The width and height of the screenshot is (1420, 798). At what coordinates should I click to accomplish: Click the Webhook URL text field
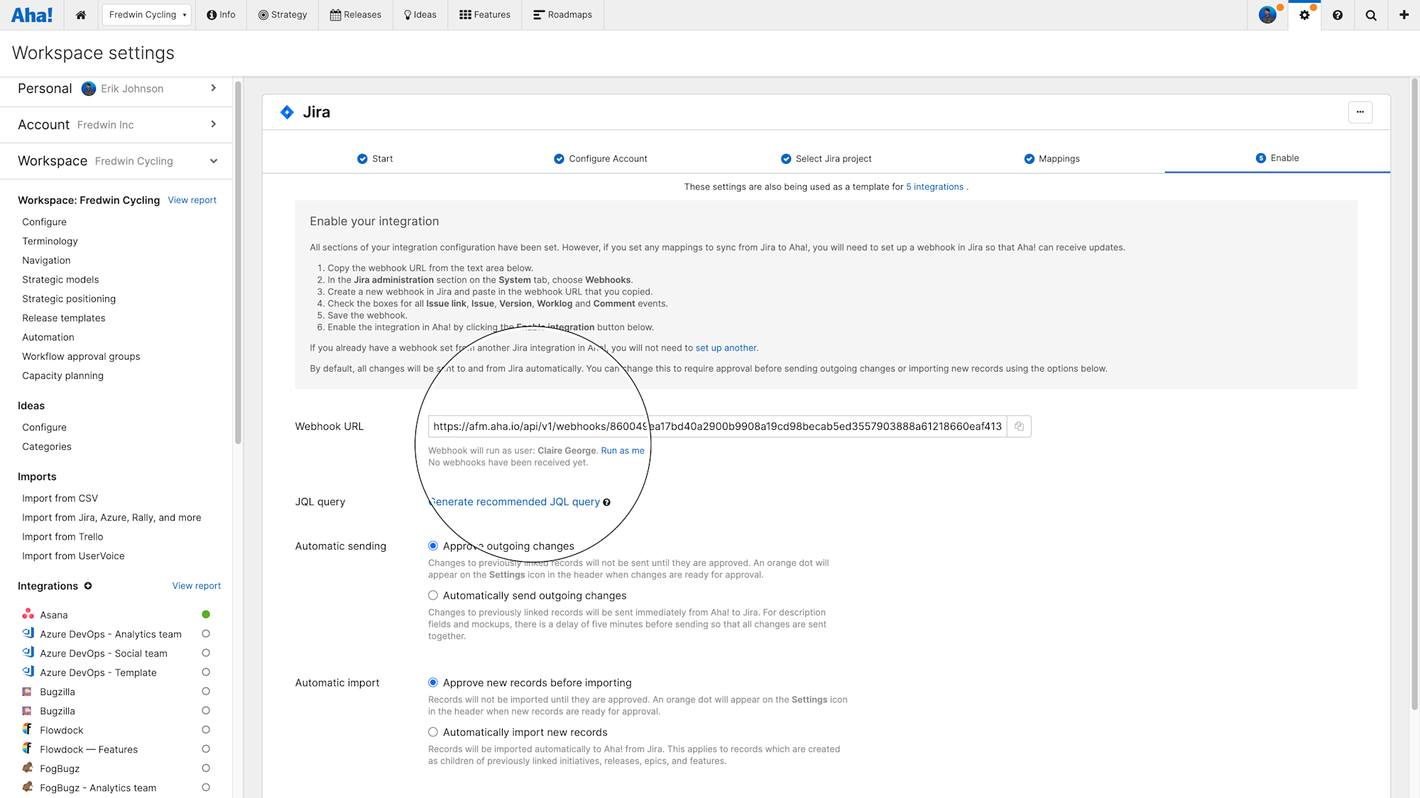tap(717, 426)
